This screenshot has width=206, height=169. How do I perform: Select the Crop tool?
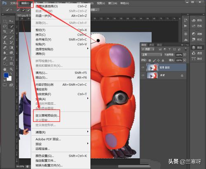[5, 31]
